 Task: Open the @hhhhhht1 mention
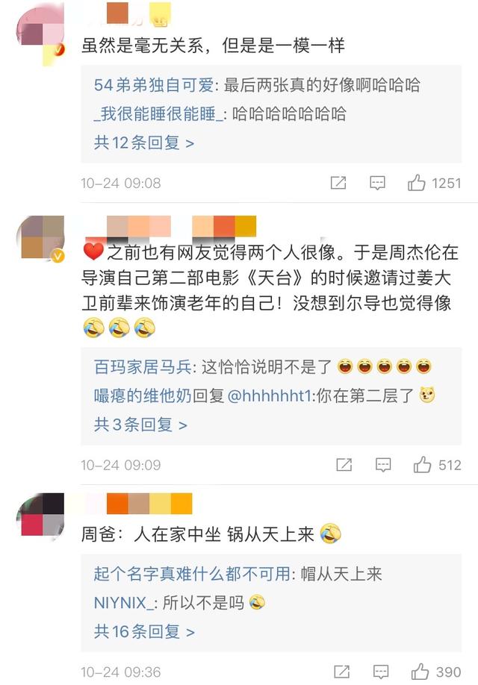269,395
